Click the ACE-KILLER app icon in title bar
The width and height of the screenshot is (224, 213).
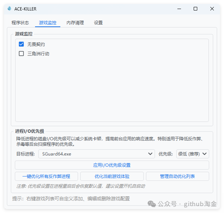9,9
